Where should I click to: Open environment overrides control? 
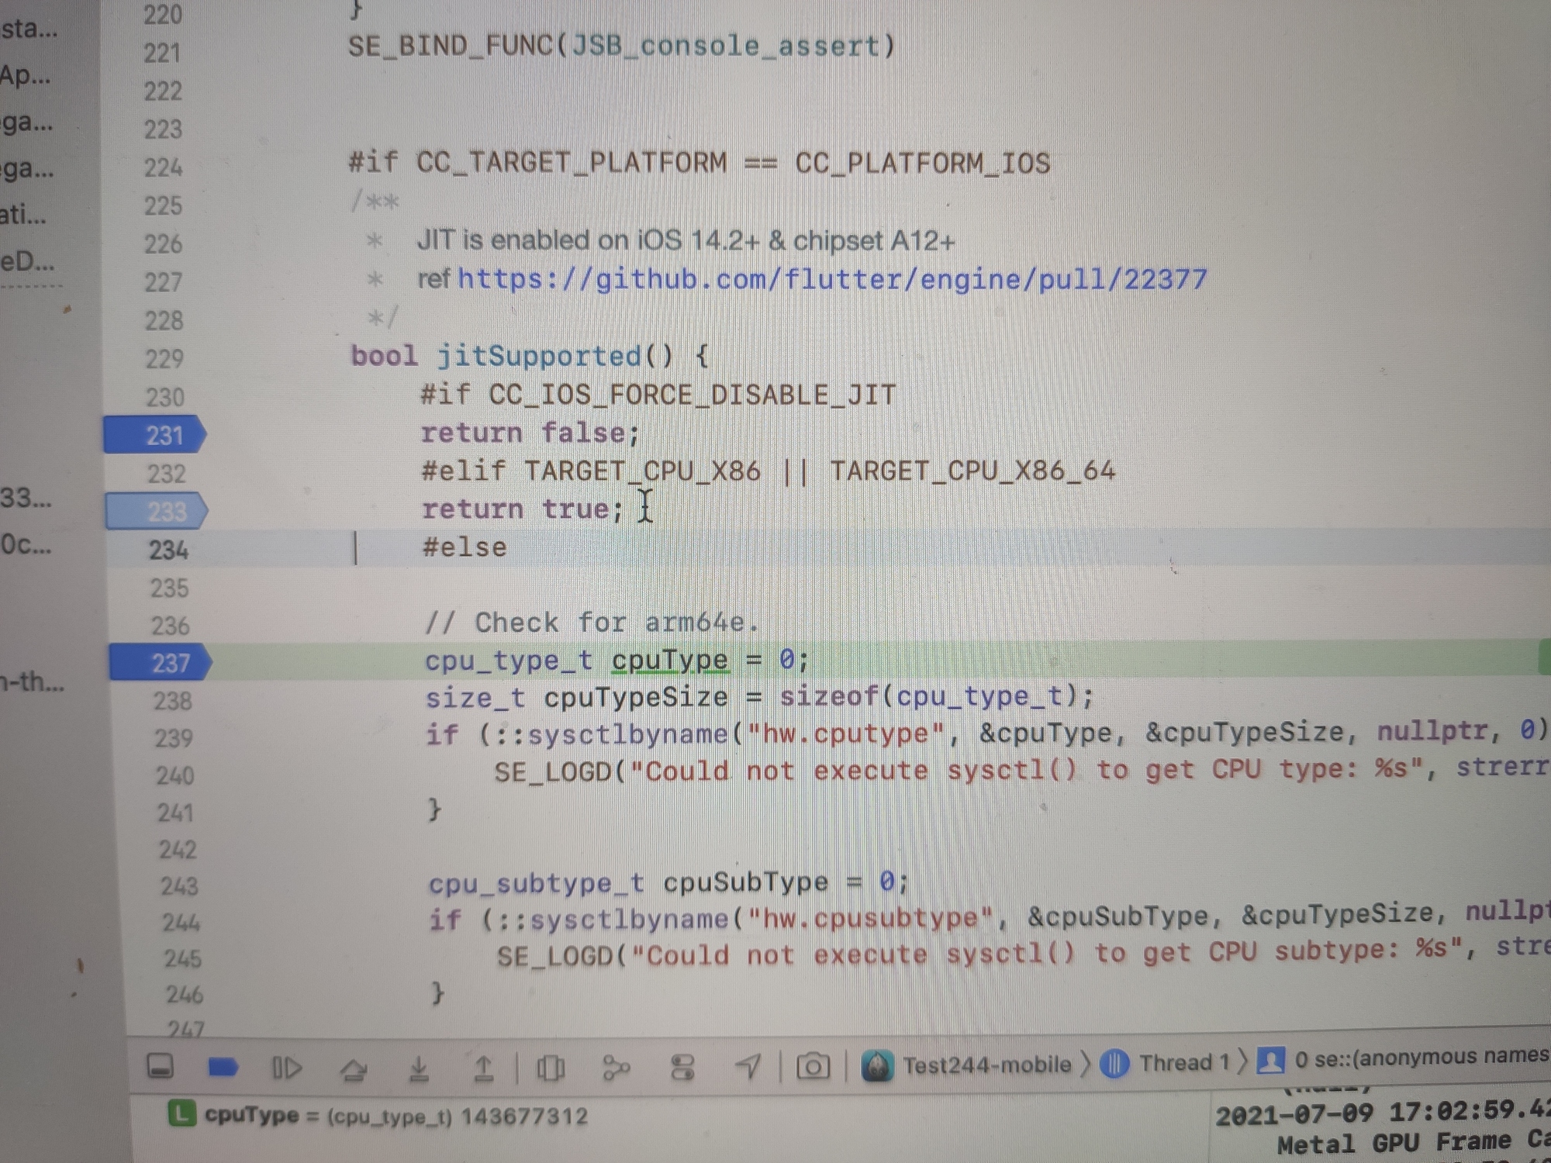pos(682,1068)
